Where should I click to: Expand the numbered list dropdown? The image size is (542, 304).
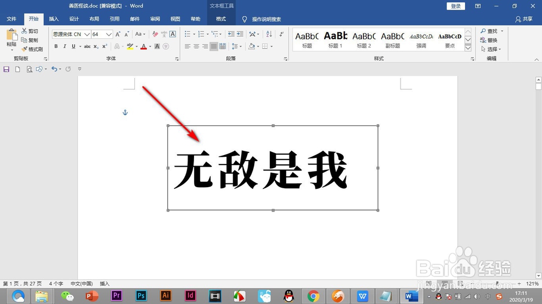click(x=208, y=34)
